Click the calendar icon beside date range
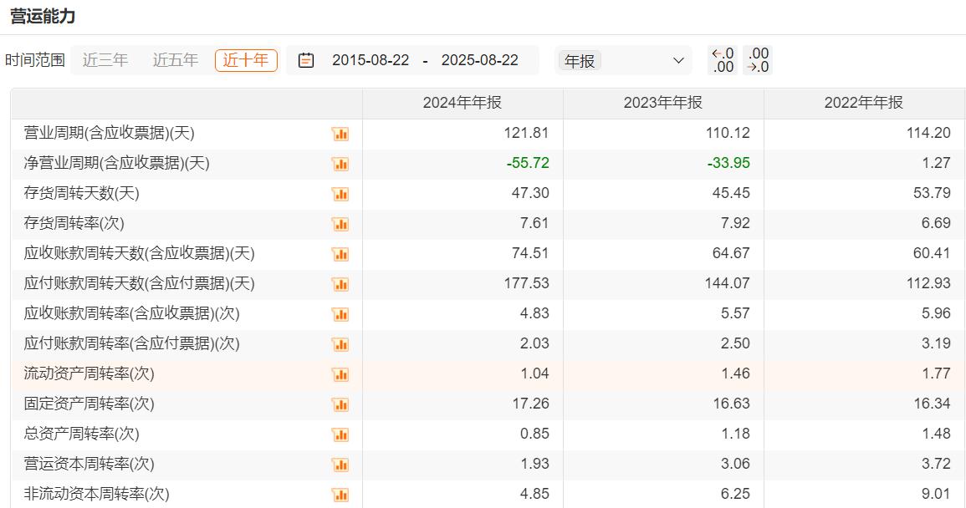The image size is (966, 508). click(x=306, y=60)
